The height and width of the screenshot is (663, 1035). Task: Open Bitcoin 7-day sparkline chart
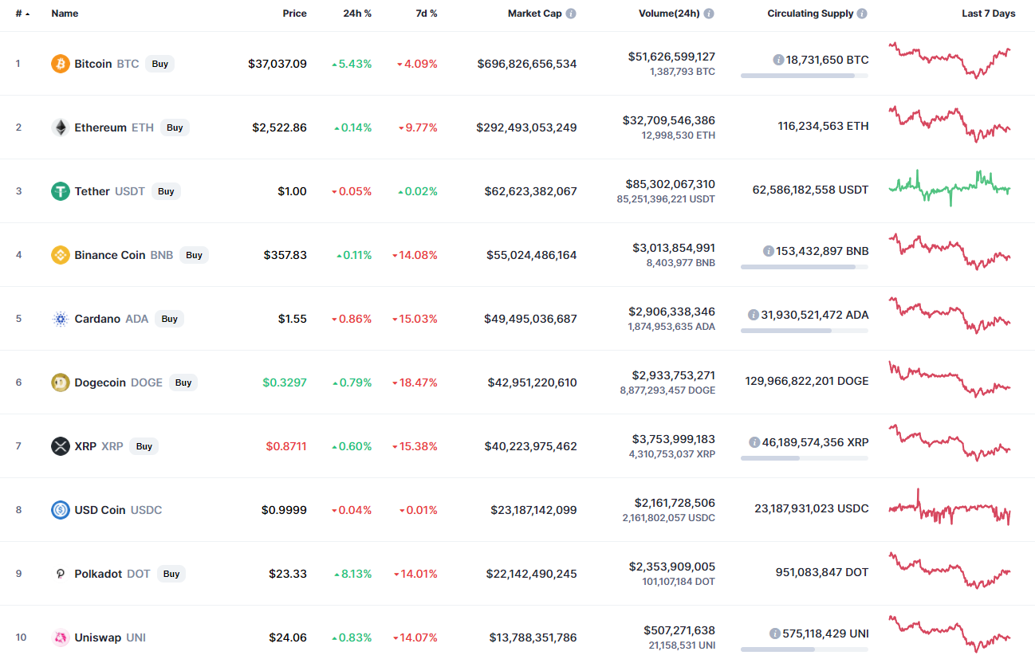coord(950,60)
